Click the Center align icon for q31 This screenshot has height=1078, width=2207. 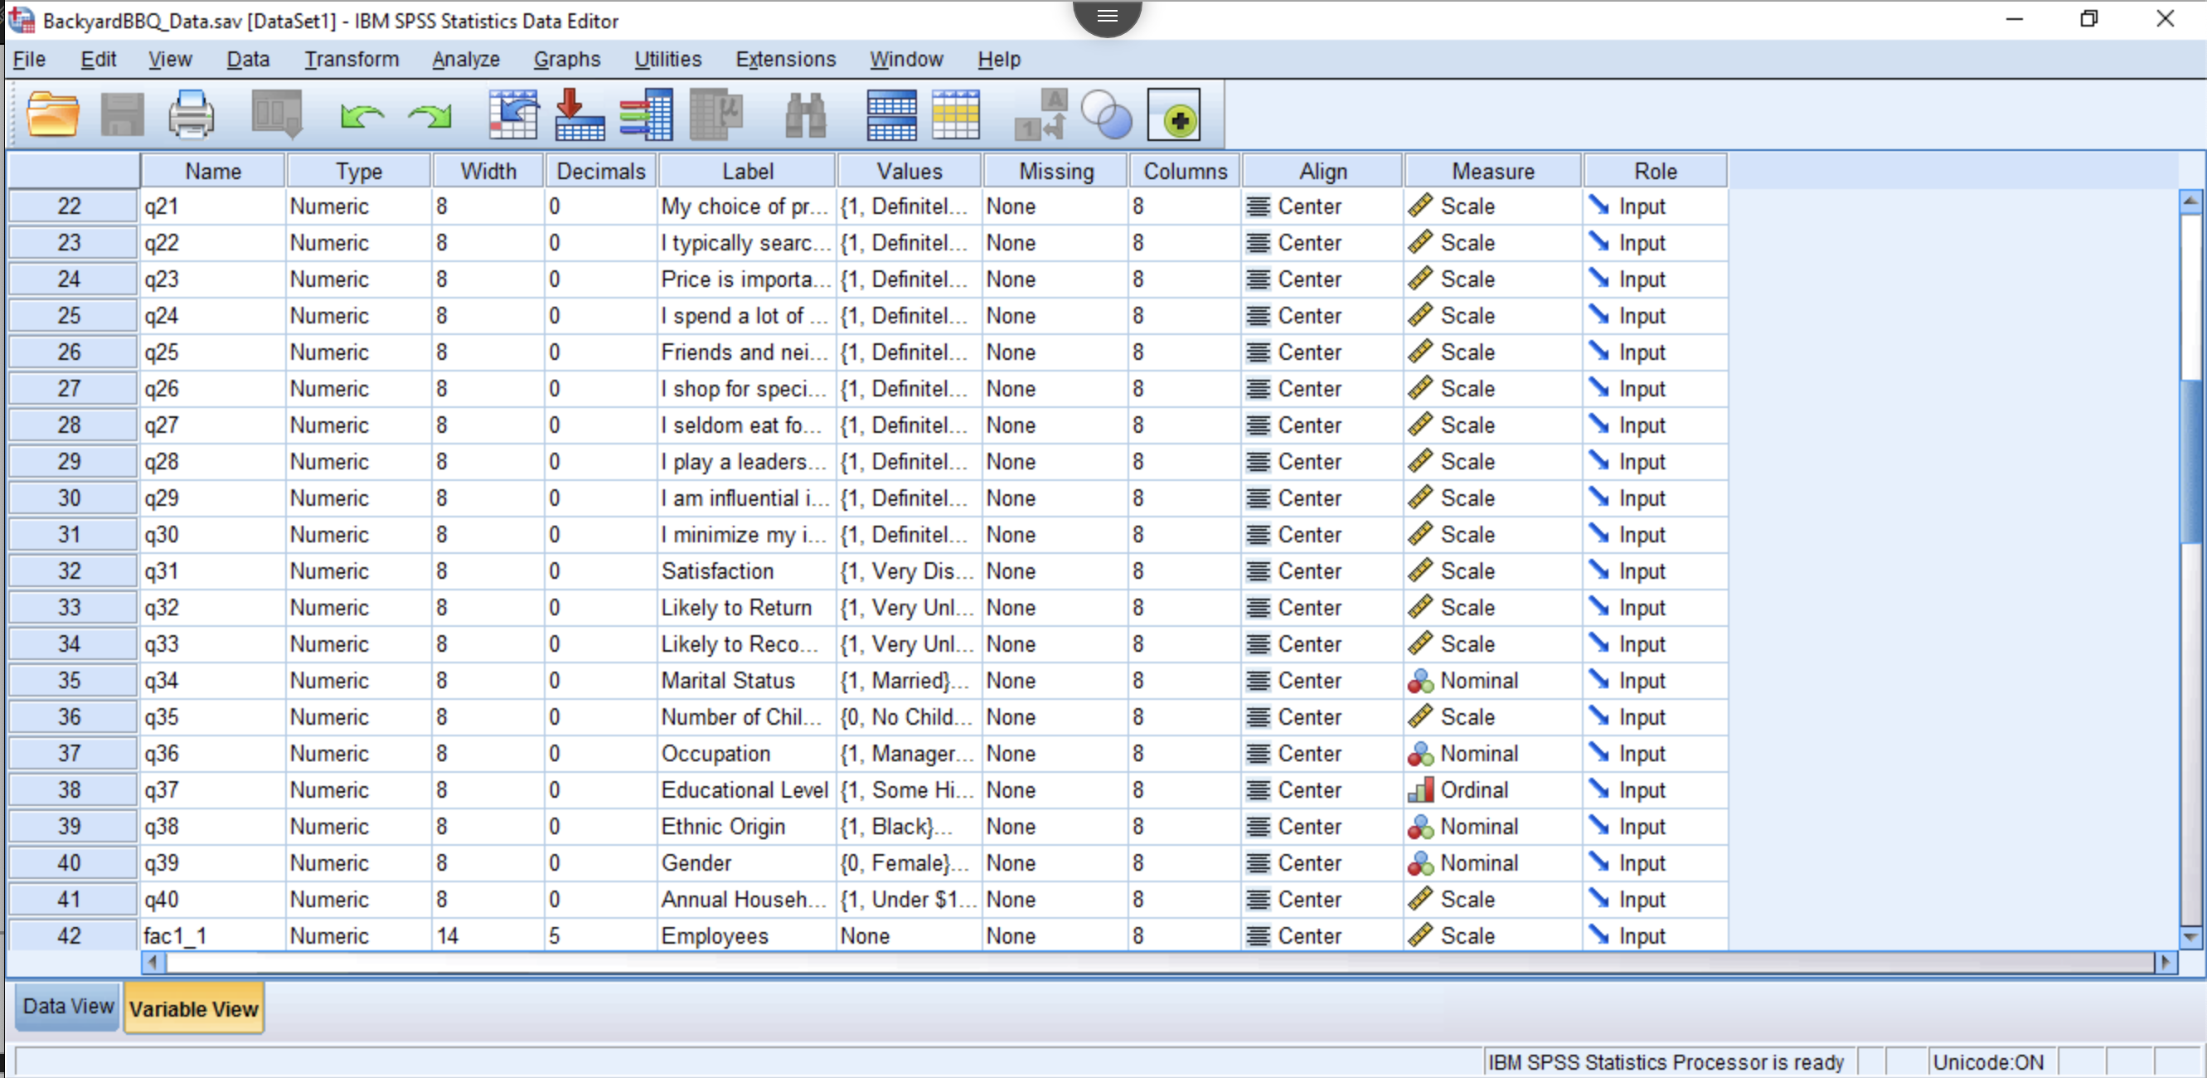click(x=1258, y=571)
